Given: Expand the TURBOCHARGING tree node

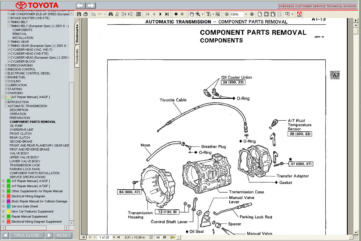Looking at the screenshot, I should point(6,65).
